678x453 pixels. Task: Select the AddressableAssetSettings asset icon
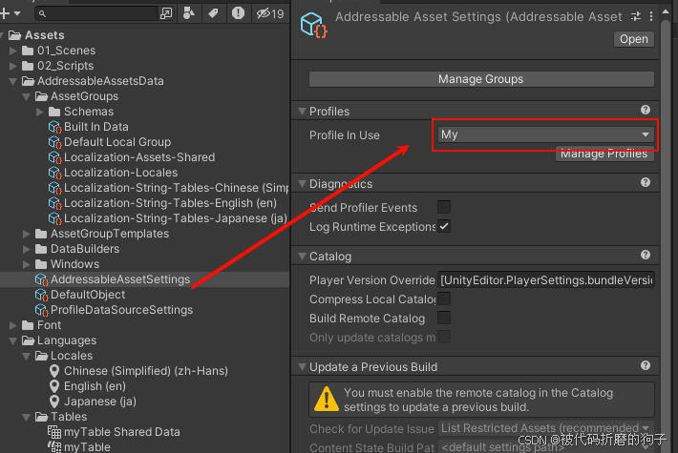pyautogui.click(x=41, y=279)
